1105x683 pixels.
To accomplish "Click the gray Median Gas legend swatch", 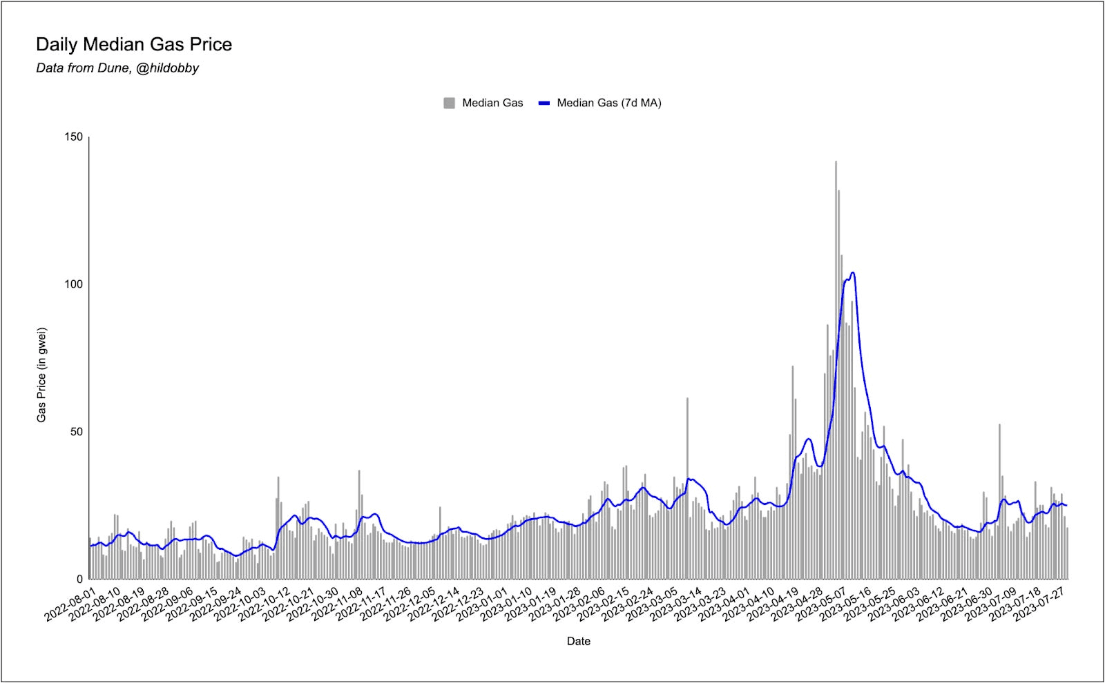I will pos(449,103).
